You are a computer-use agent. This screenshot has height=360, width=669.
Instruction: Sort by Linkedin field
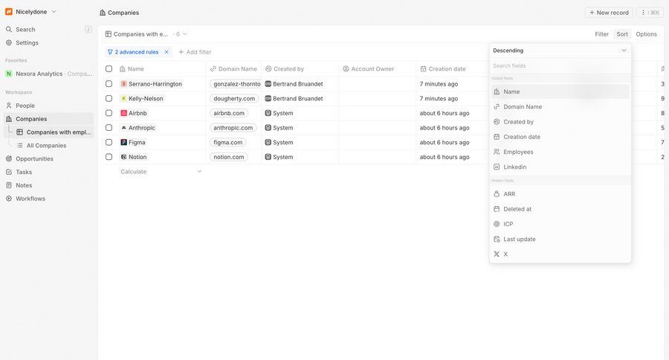pyautogui.click(x=560, y=167)
